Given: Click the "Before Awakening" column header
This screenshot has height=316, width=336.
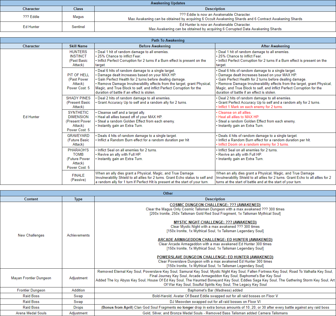Looking at the screenshot, I should click(x=155, y=46).
